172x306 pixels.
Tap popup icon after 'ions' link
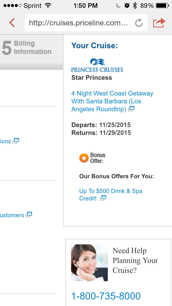point(16,141)
